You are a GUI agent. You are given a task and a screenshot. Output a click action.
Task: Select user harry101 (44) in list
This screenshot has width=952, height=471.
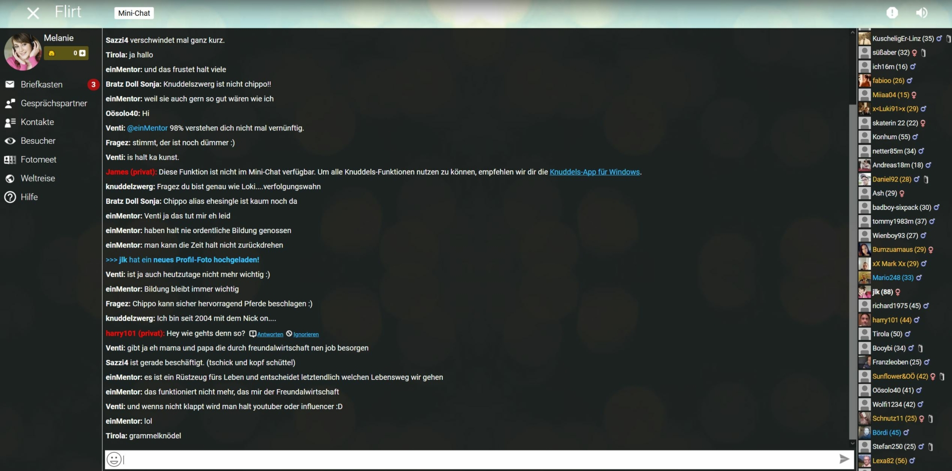click(892, 320)
